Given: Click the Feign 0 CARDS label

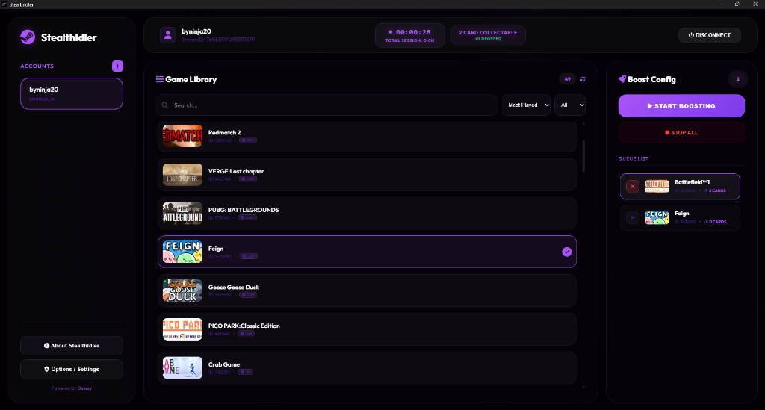Looking at the screenshot, I should point(715,222).
